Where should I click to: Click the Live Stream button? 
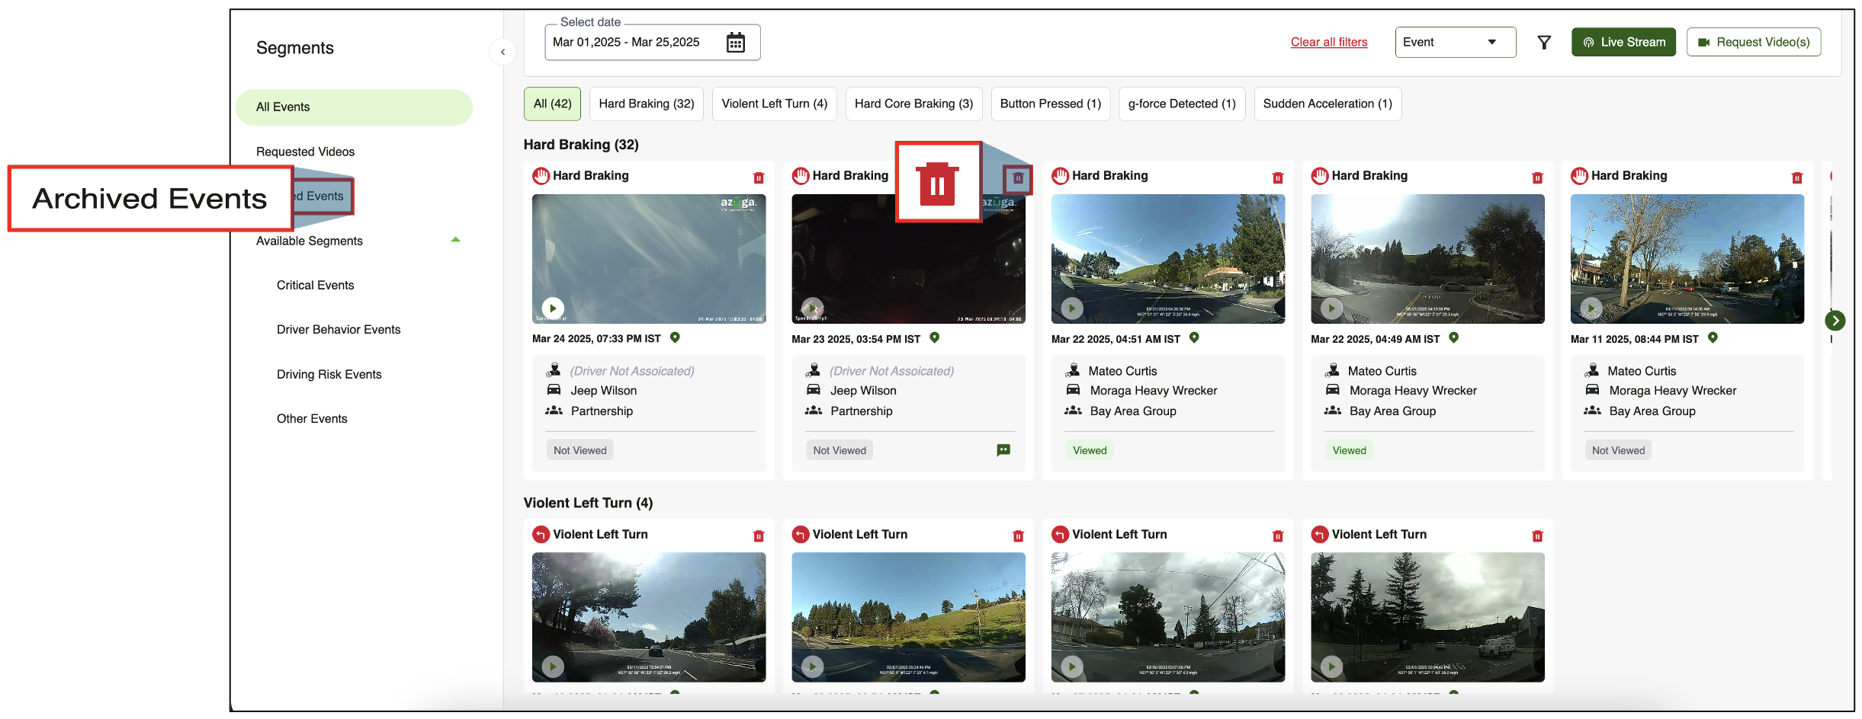coord(1623,43)
